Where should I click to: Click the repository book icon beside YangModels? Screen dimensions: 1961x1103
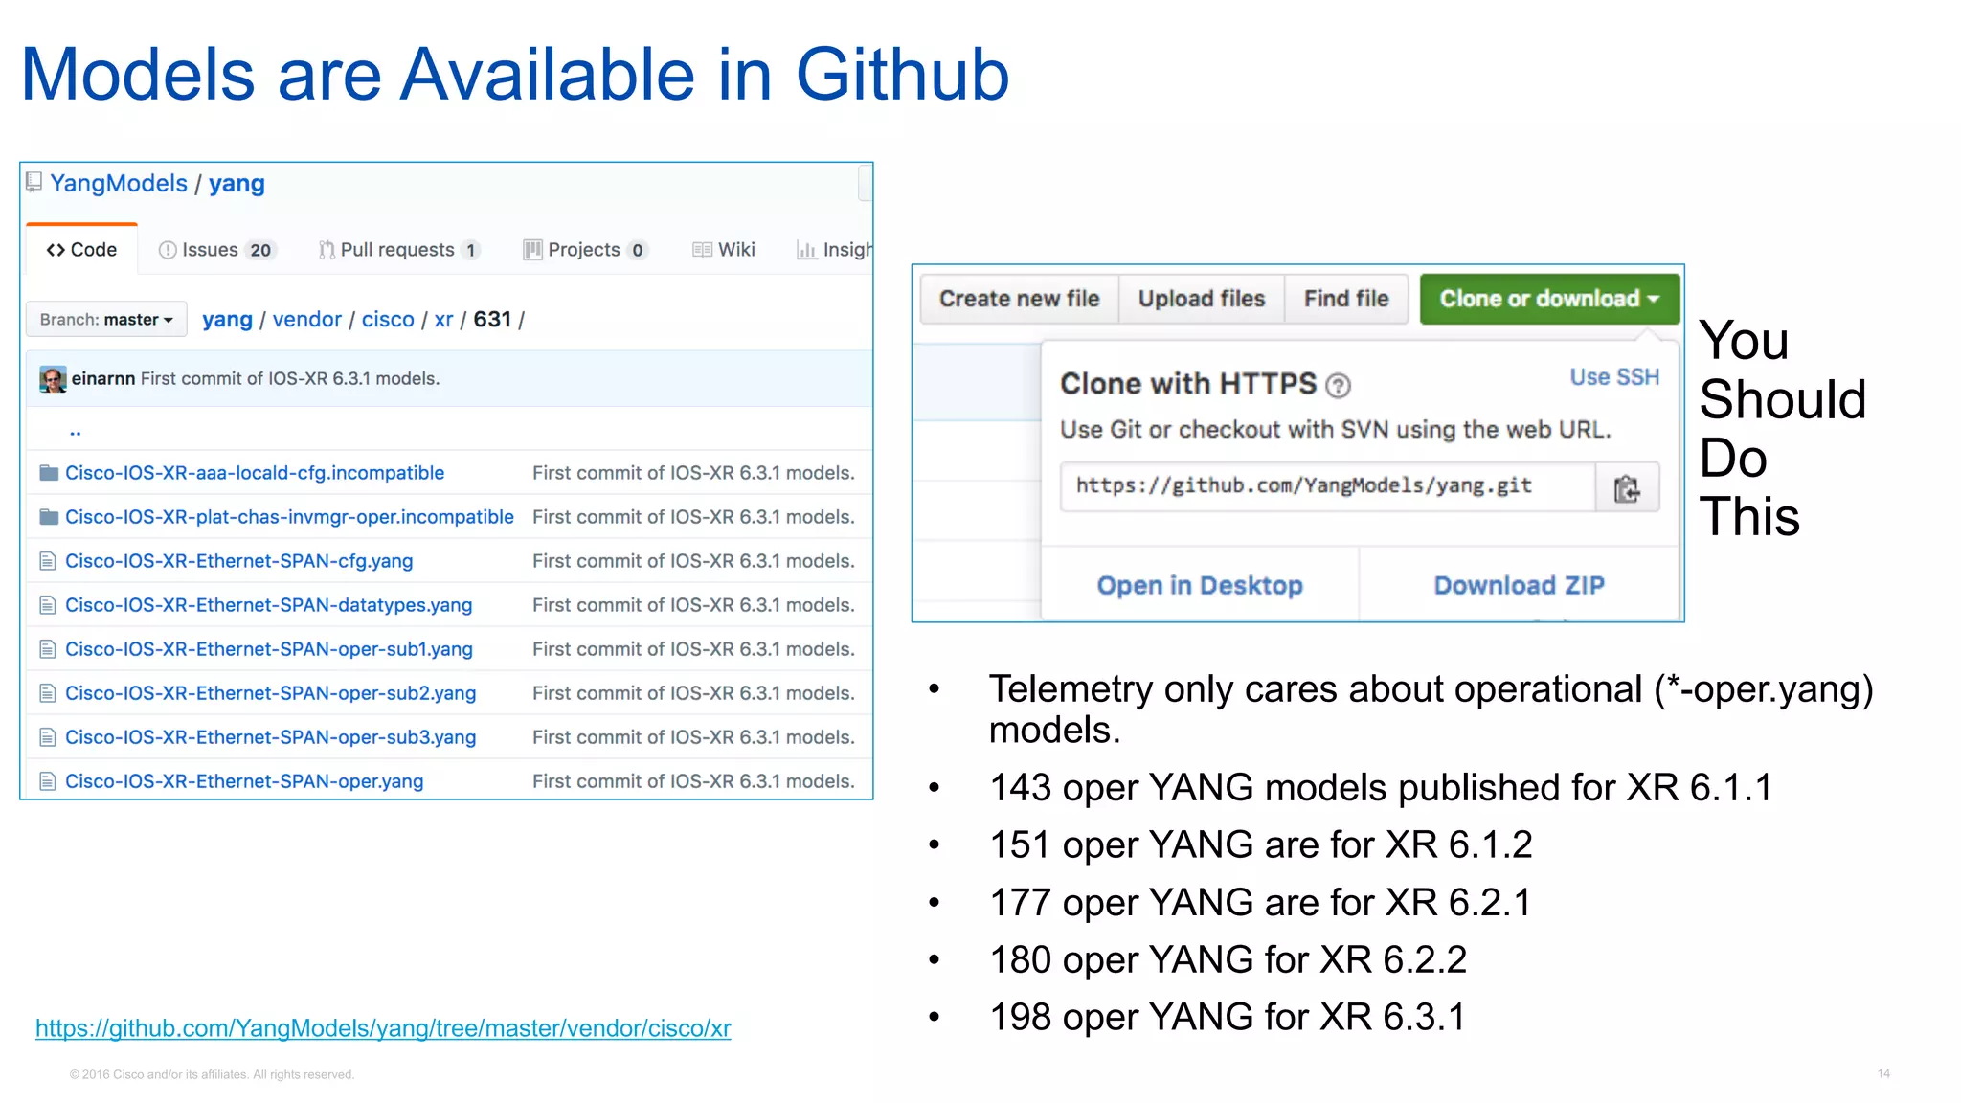tap(34, 182)
